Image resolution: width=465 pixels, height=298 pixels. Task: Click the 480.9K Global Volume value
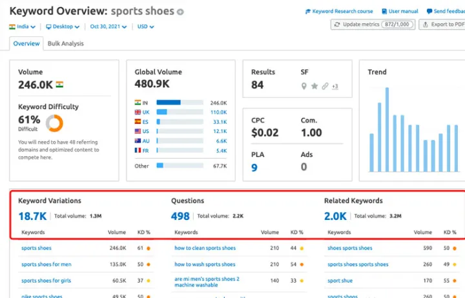pyautogui.click(x=152, y=84)
